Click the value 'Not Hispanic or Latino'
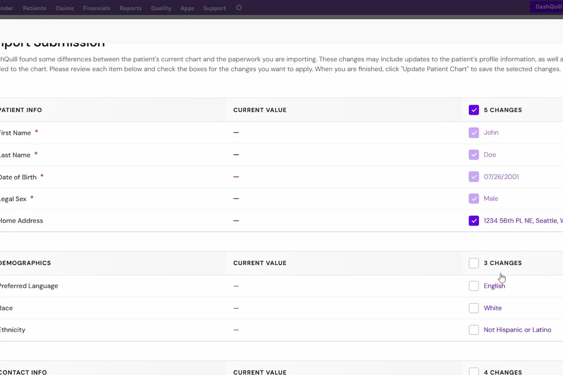This screenshot has height=375, width=563. click(517, 330)
